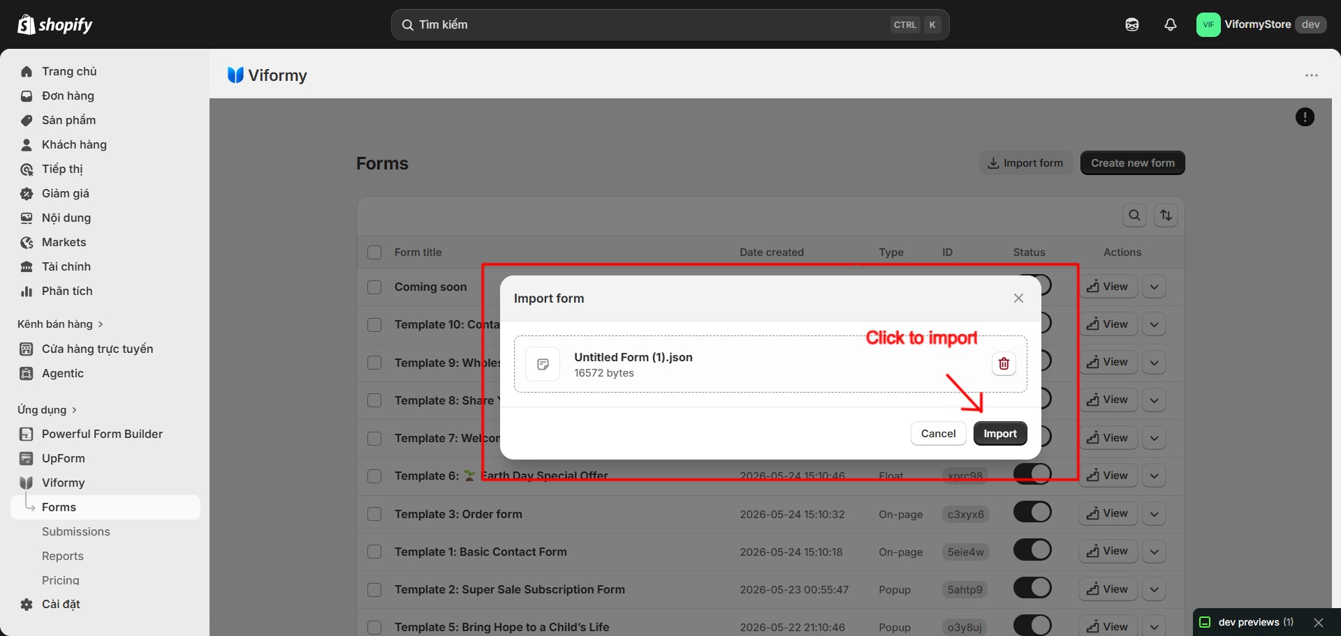The height and width of the screenshot is (636, 1341).
Task: Go to Trang chủ in sidebar
Action: tap(105, 71)
